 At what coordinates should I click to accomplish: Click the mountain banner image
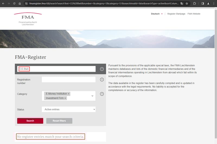[107, 39]
